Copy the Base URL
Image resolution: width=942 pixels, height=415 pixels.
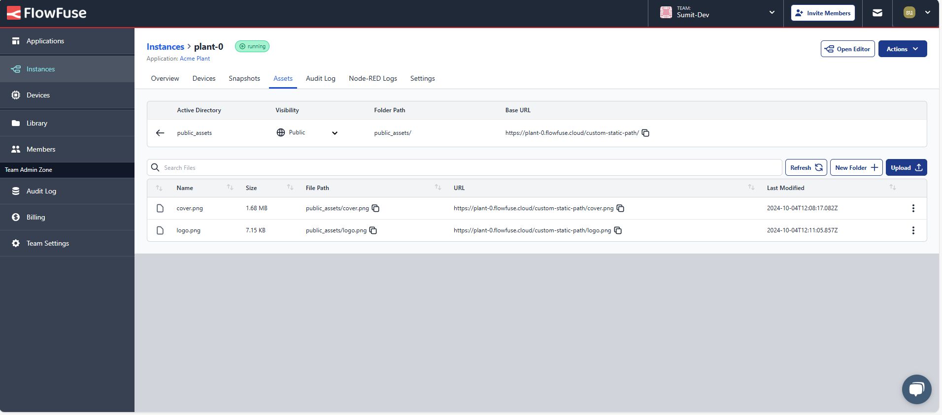[645, 133]
